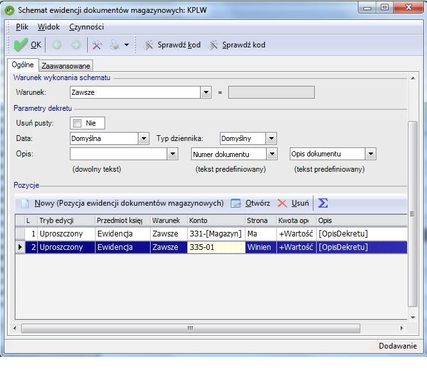Click the first Sprawdź kod button
The image size is (427, 371).
(x=172, y=45)
